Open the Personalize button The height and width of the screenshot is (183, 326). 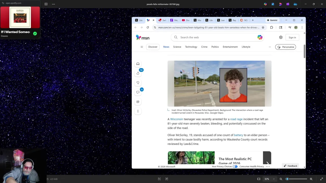pyautogui.click(x=286, y=47)
